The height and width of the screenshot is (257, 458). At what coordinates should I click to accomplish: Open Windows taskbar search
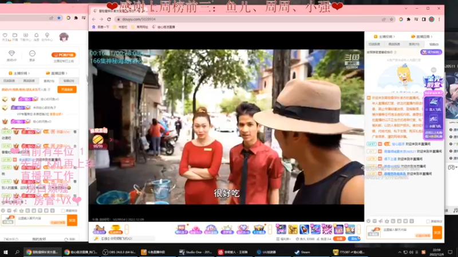click(x=17, y=252)
